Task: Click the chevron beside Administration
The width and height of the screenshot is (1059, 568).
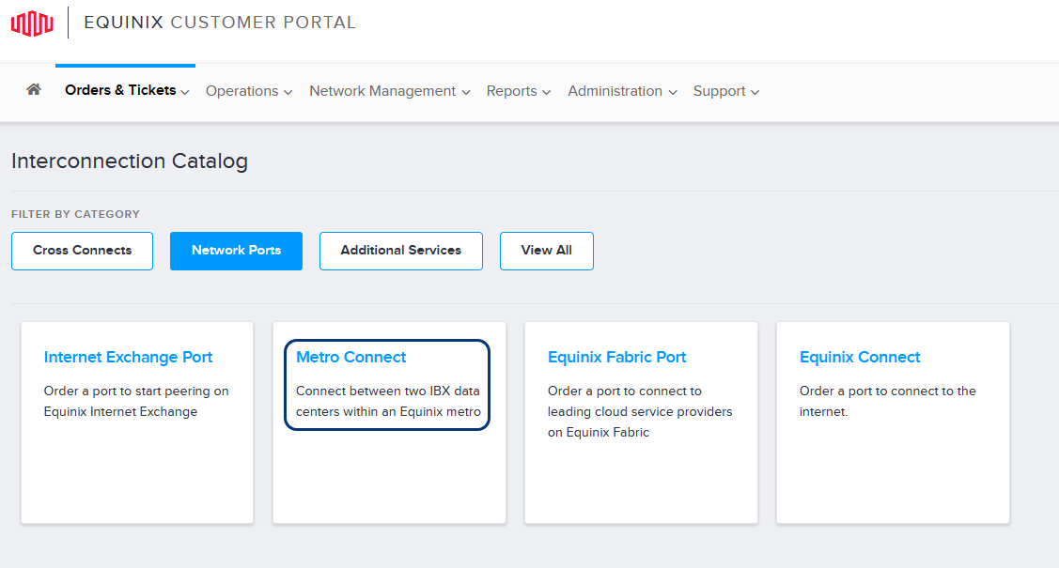Action: (672, 92)
